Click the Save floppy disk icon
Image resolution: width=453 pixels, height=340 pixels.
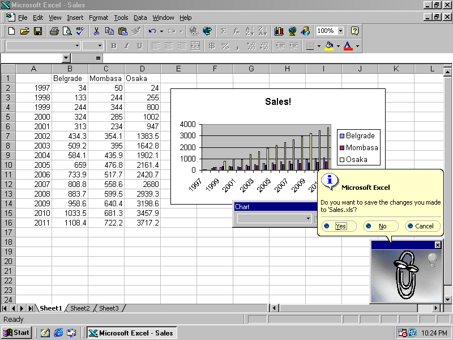tap(38, 31)
